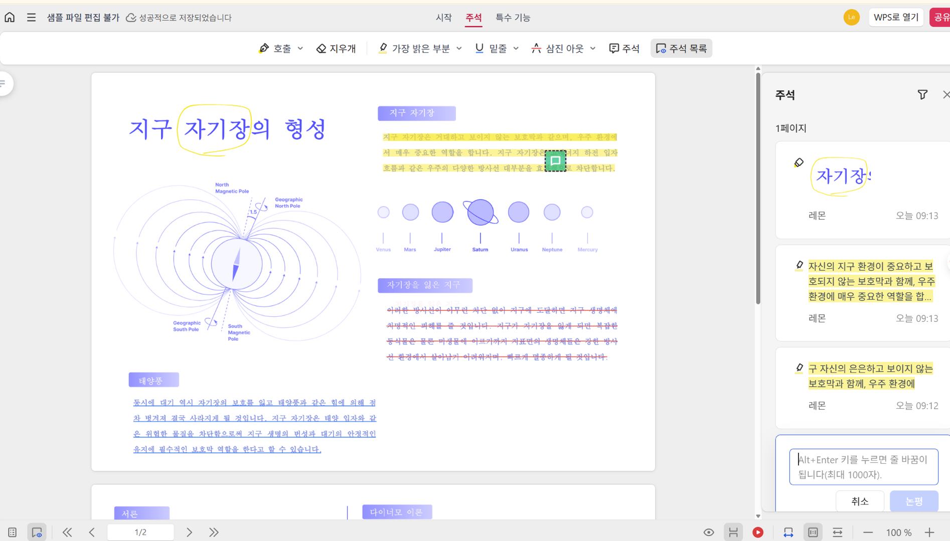
Task: Zoom in with the plus button
Action: click(x=929, y=532)
